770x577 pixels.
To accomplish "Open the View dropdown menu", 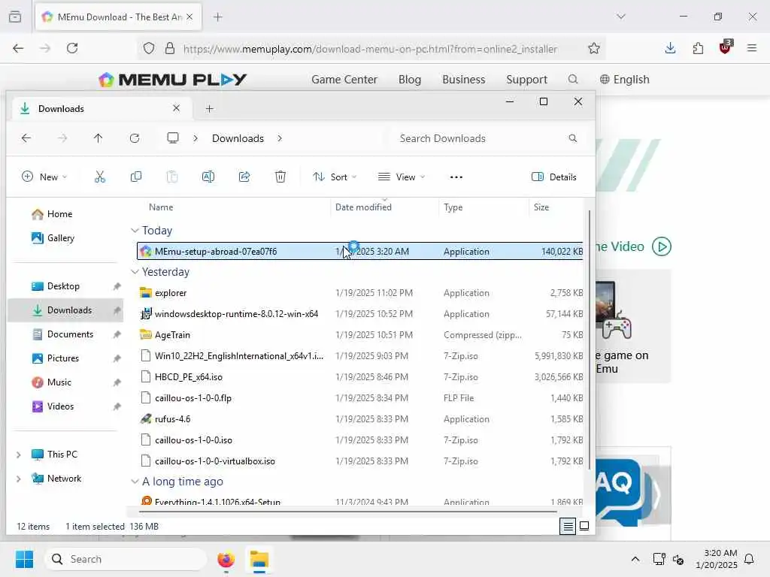I will pyautogui.click(x=402, y=177).
